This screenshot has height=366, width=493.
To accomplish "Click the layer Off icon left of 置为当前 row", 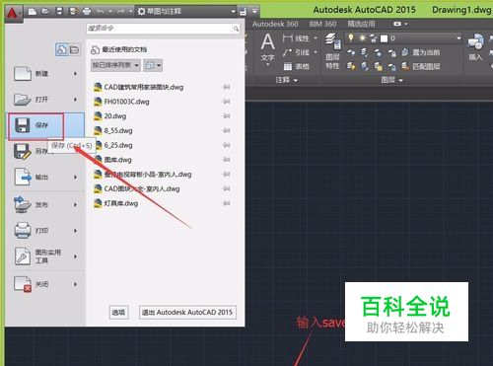I will tap(351, 52).
